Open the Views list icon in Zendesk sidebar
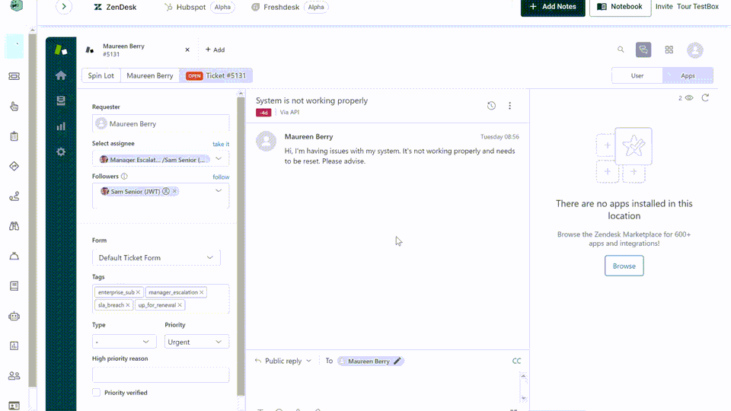The height and width of the screenshot is (411, 731). [x=61, y=100]
